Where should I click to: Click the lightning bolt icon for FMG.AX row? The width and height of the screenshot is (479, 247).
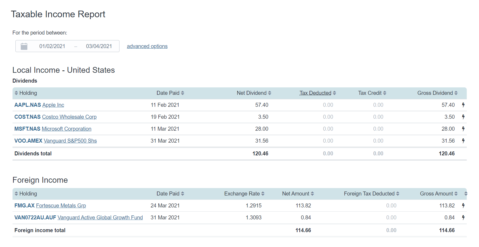coord(463,206)
